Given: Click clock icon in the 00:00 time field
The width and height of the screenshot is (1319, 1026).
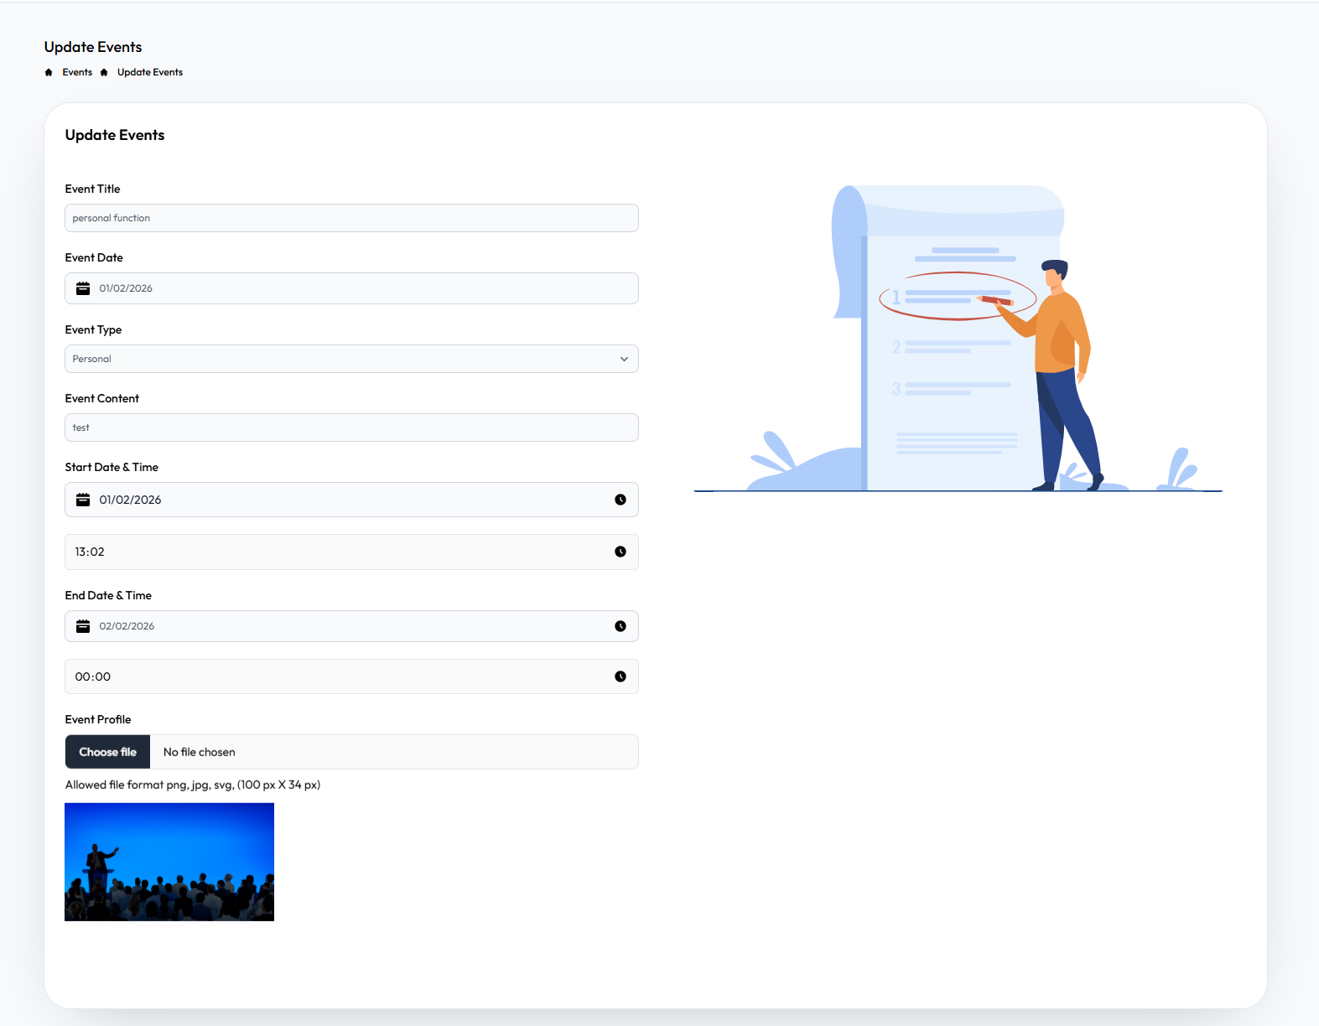Looking at the screenshot, I should [x=621, y=676].
